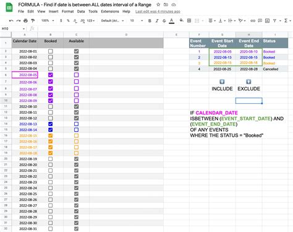Open the text wrapping tool
Image resolution: width=293 pixels, height=232 pixels.
pyautogui.click(x=231, y=20)
